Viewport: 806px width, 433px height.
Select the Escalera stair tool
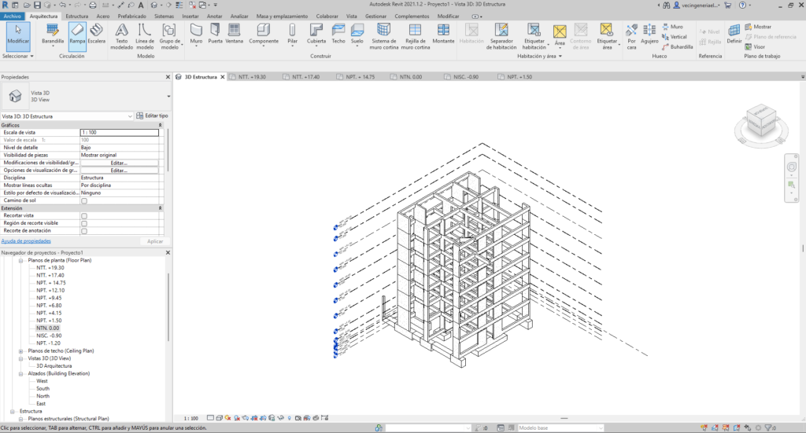(x=96, y=35)
